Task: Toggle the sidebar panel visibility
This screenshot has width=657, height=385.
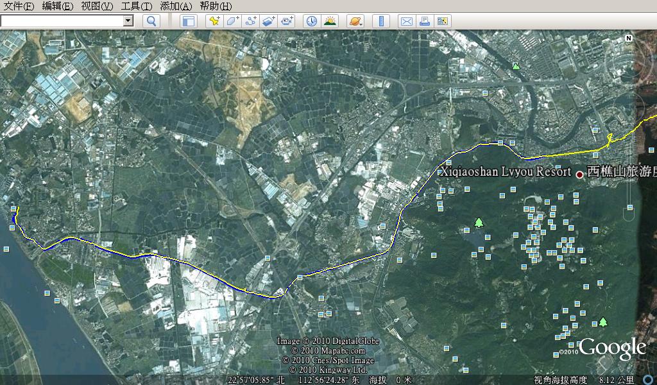Action: pos(188,21)
